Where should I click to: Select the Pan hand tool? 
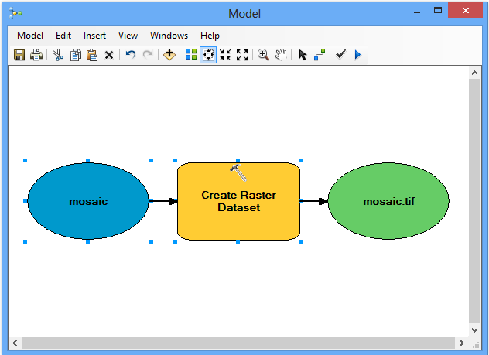(x=280, y=55)
